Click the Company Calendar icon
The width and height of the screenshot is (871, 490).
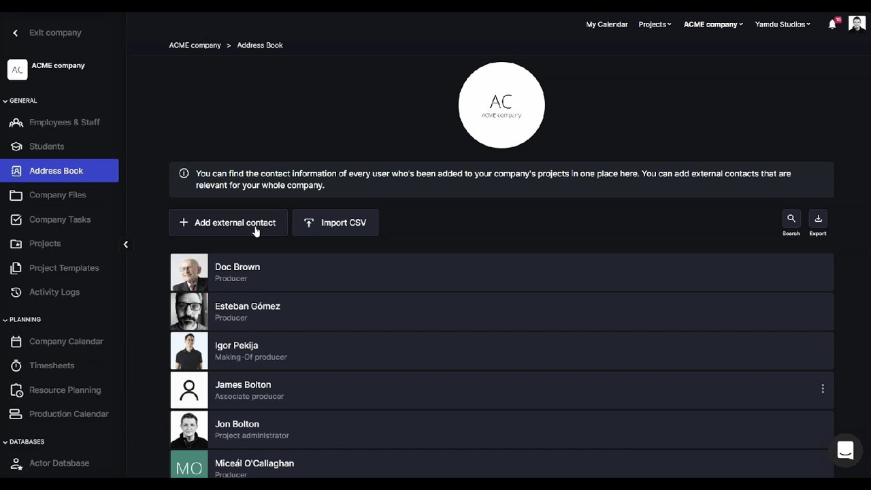[16, 342]
